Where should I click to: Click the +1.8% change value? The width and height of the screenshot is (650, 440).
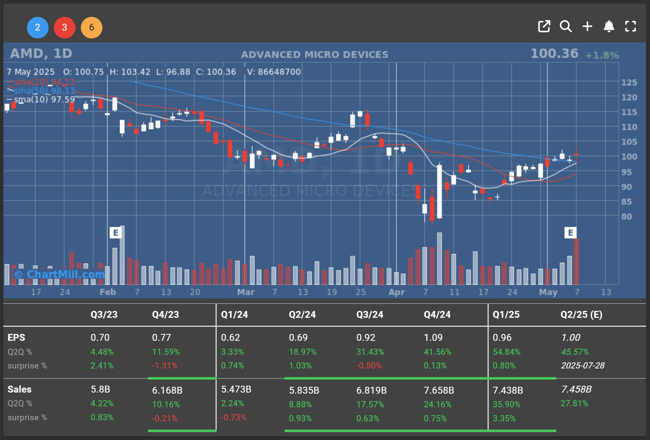pyautogui.click(x=602, y=55)
